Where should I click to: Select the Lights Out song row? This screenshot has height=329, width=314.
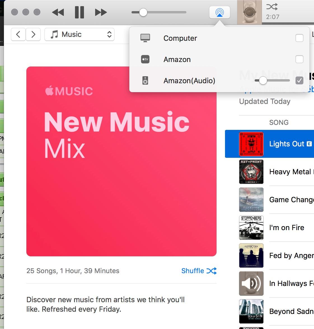click(x=270, y=144)
